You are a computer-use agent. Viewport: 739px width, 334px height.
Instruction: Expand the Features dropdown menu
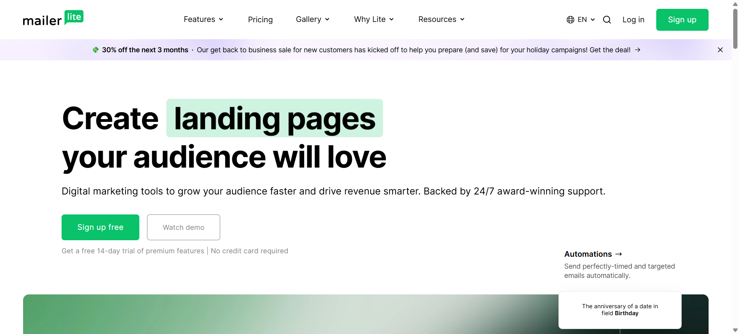tap(203, 20)
